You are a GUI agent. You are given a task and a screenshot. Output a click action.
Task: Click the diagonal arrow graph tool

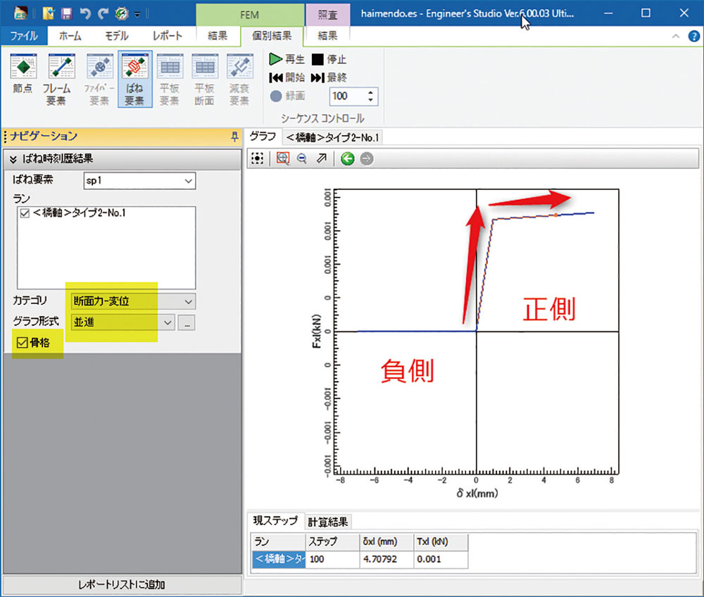tap(322, 158)
